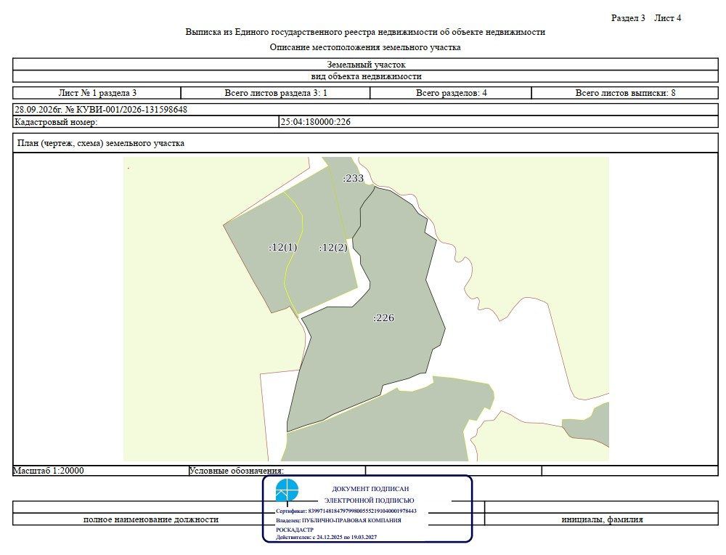Screen dimensions: 726x555
Task: Click the 'Масштаб 1:20000' scale cell
Action: 100,471
